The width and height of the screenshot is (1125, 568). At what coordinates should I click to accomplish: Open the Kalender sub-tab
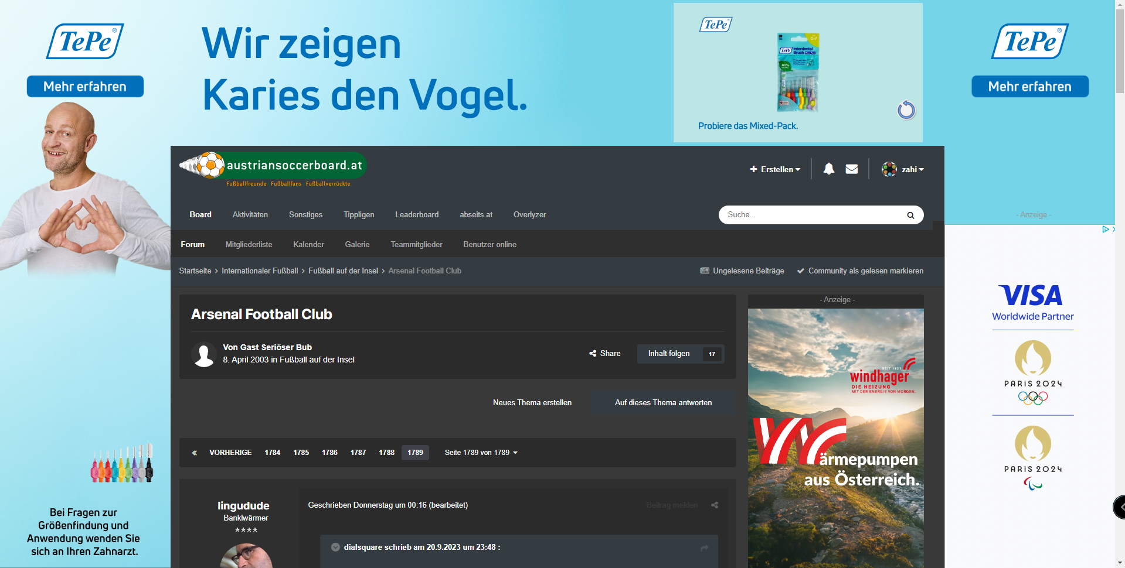[x=309, y=245]
